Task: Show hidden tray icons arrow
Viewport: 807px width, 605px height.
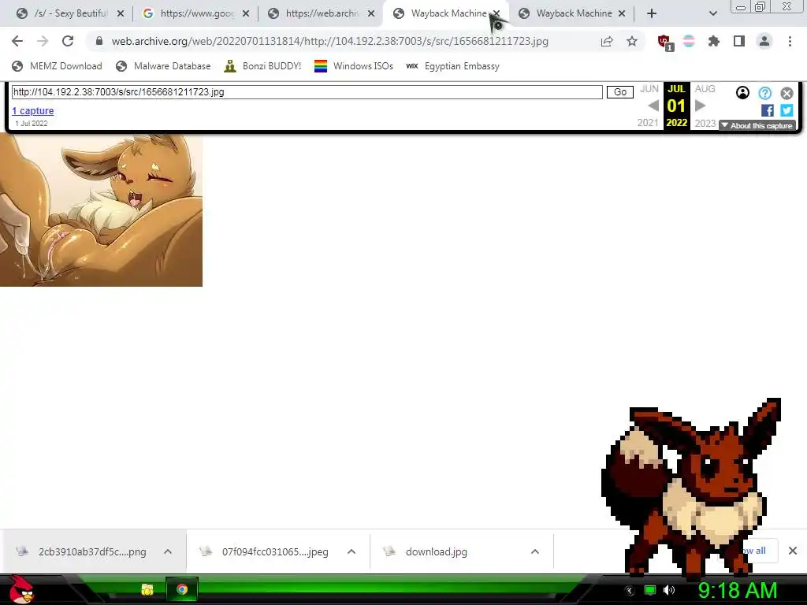Action: point(630,591)
